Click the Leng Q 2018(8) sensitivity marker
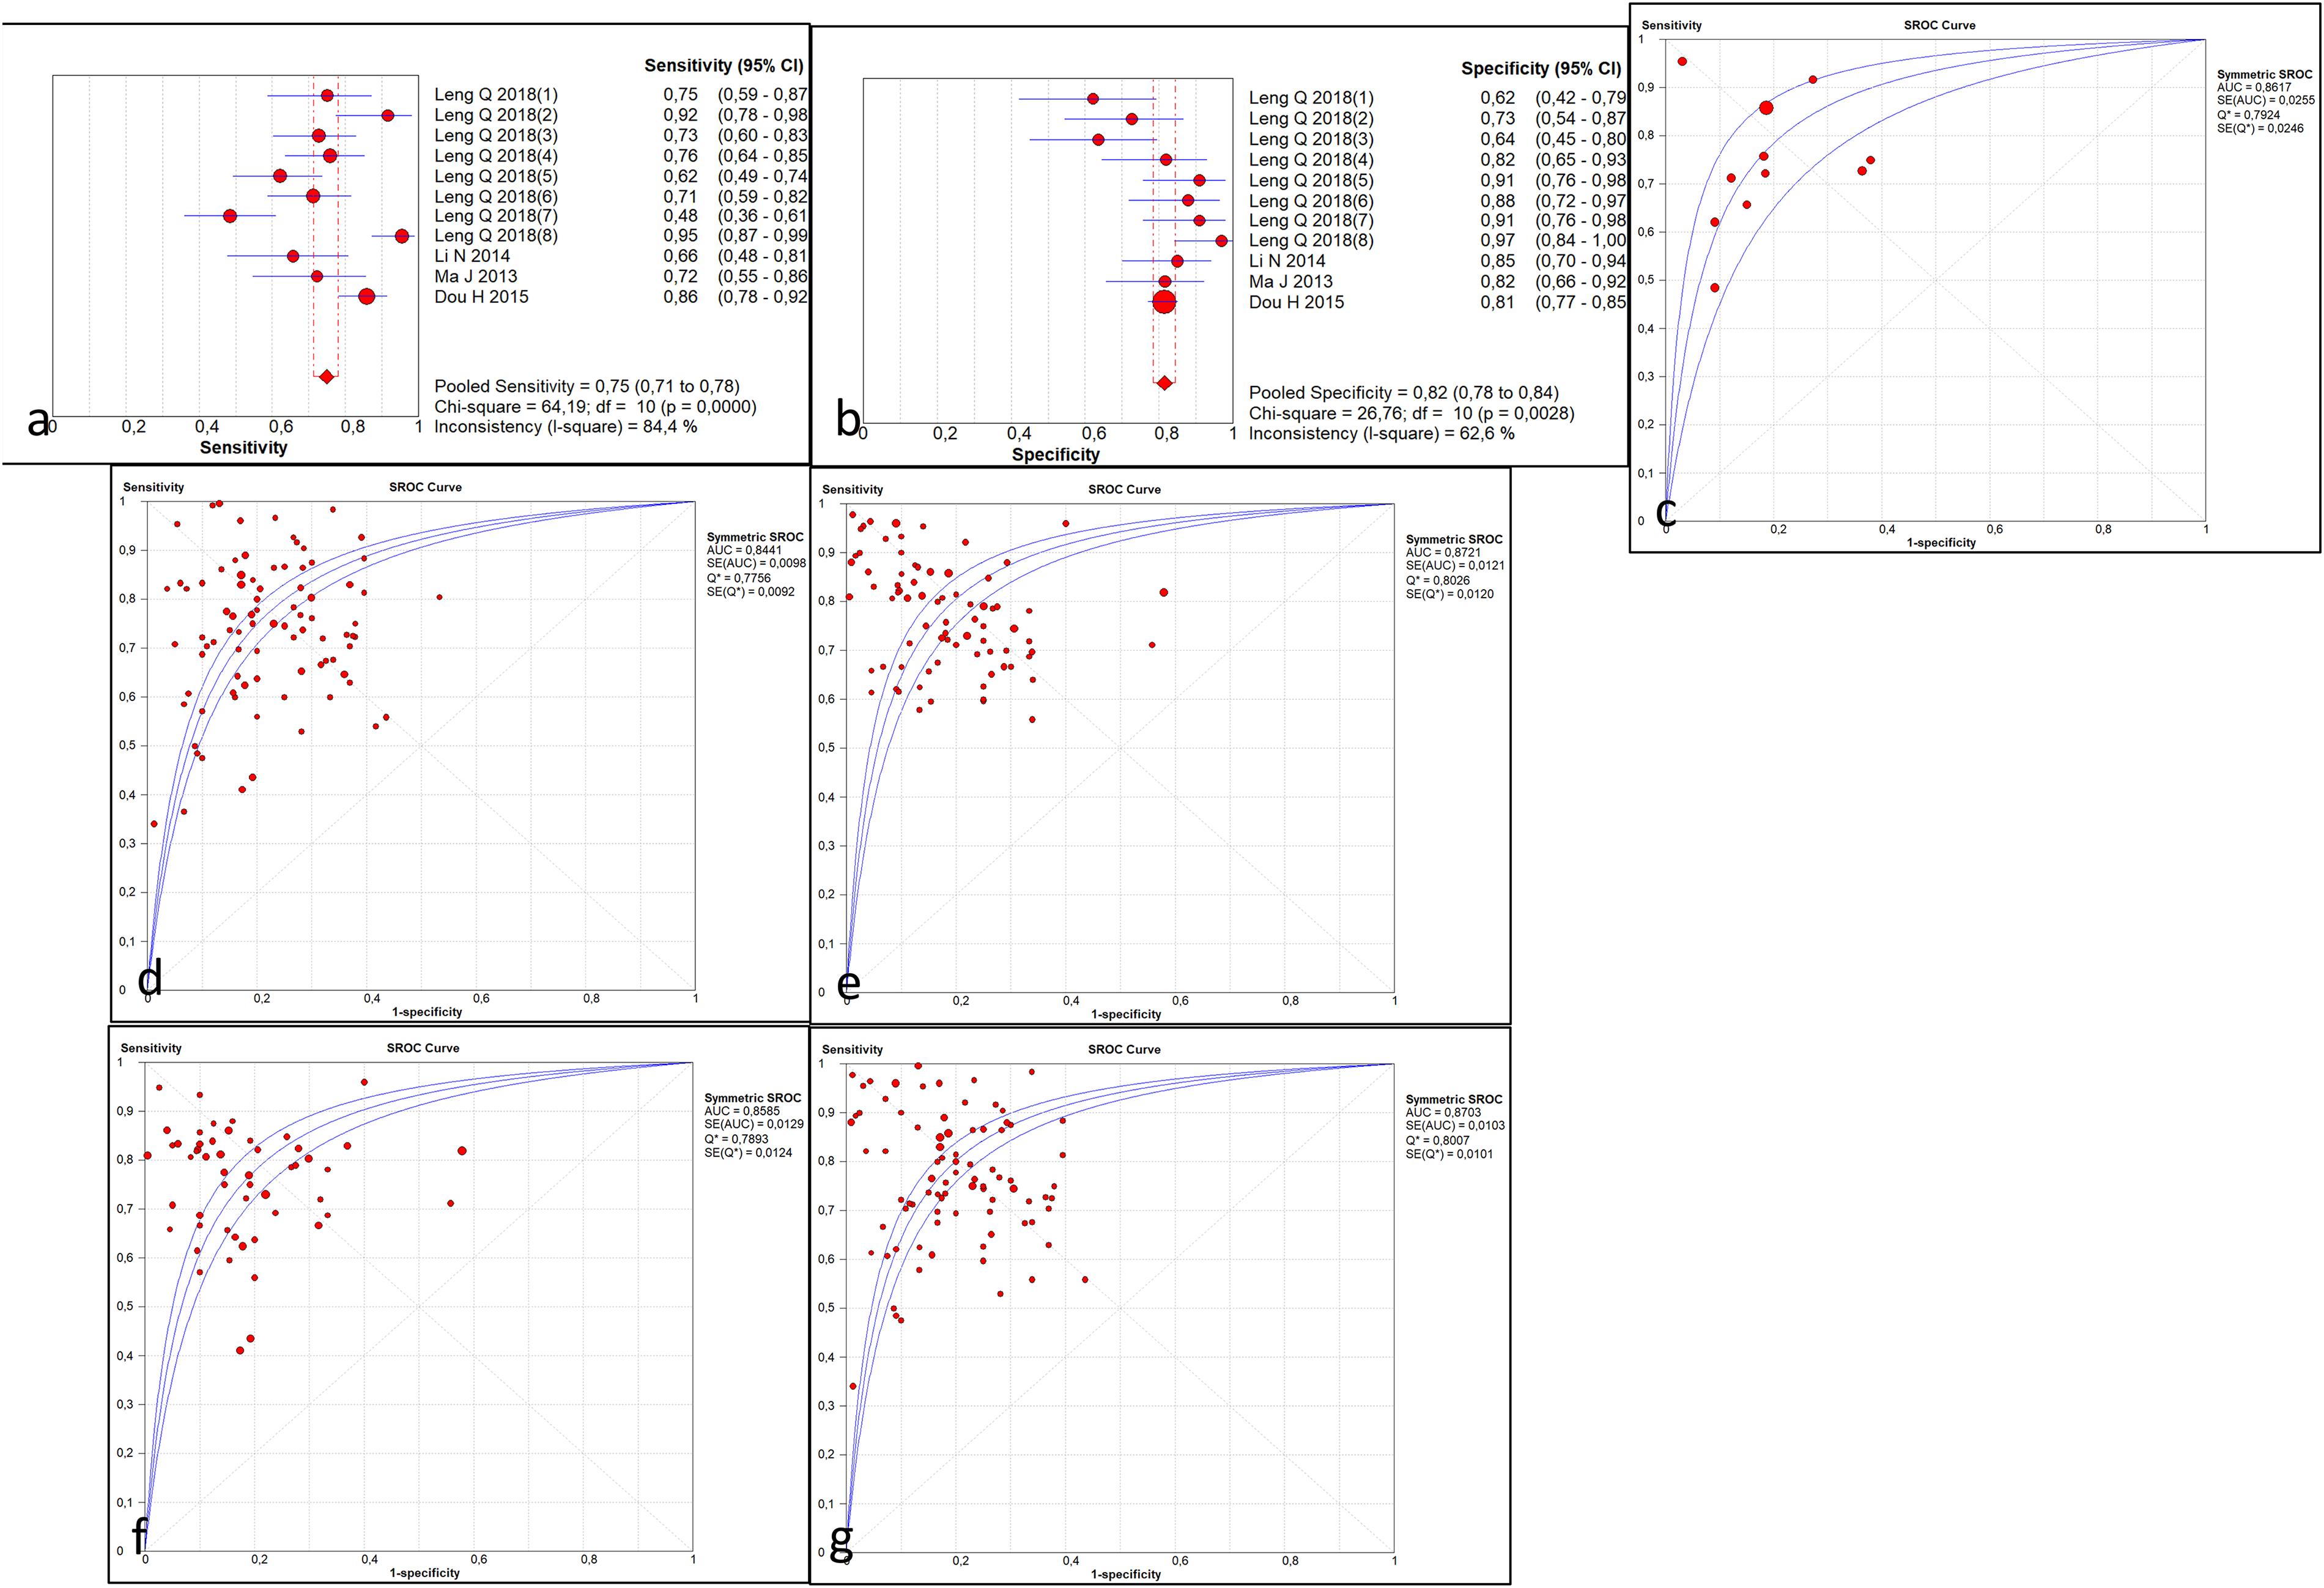This screenshot has height=1588, width=2324. tap(401, 236)
